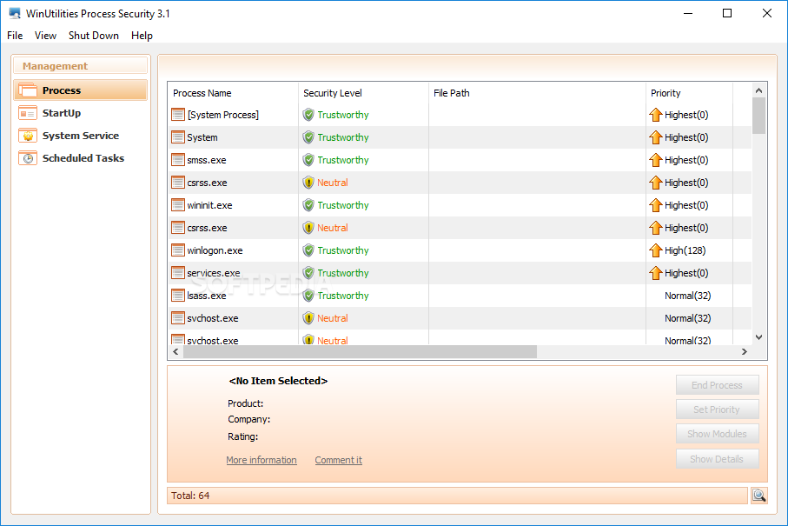Viewport: 788px width, 526px height.
Task: Open the Process management section
Action: tap(81, 90)
